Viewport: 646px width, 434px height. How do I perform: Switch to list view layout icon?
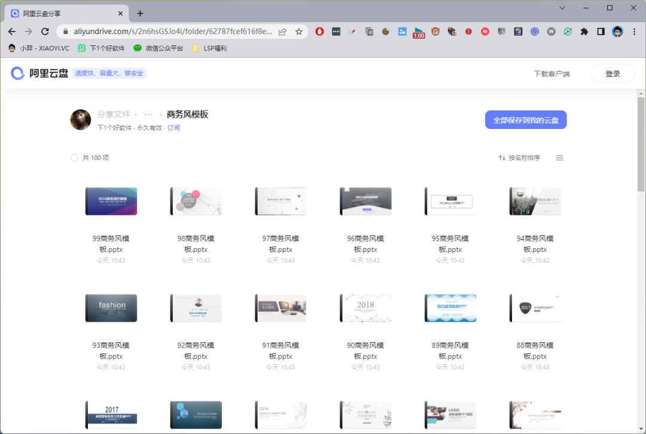pyautogui.click(x=559, y=158)
